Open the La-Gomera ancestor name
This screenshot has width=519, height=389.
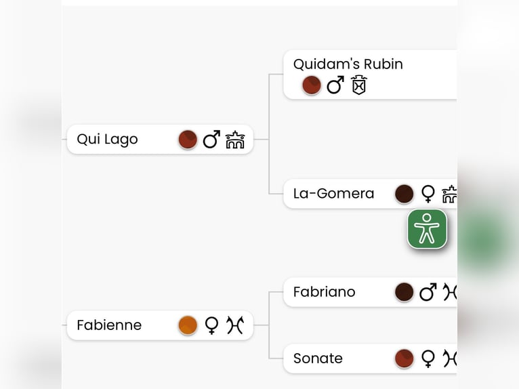(333, 194)
